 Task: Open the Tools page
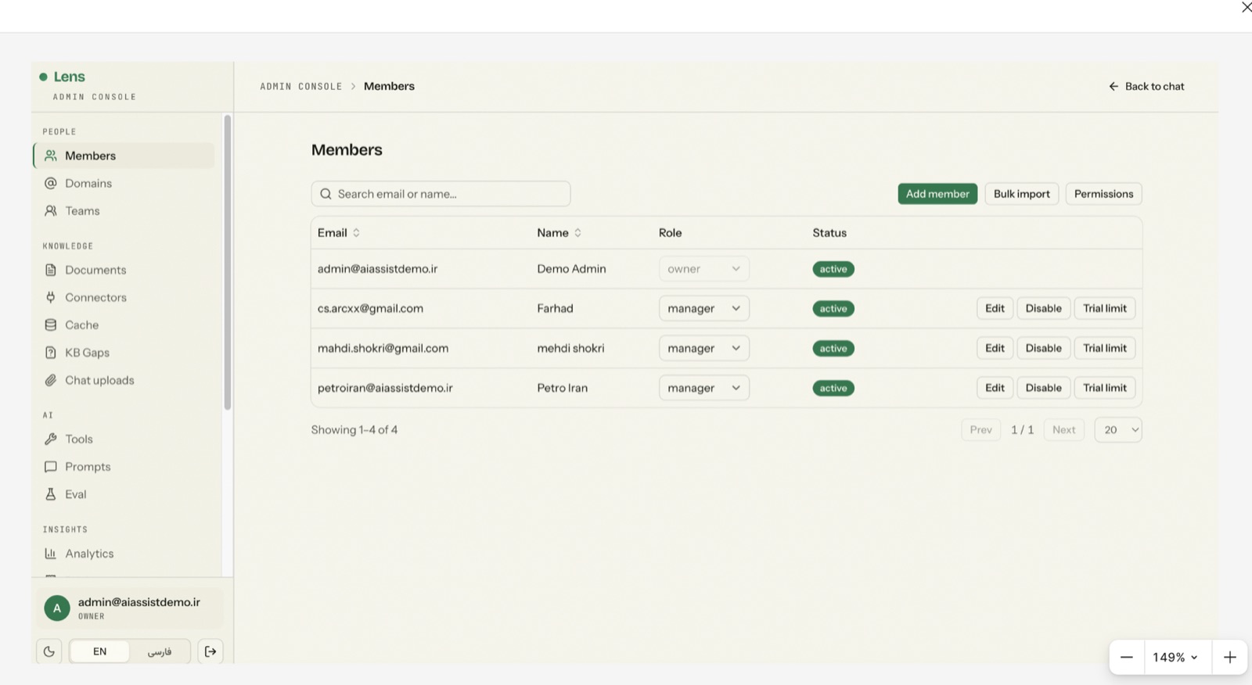point(124,439)
